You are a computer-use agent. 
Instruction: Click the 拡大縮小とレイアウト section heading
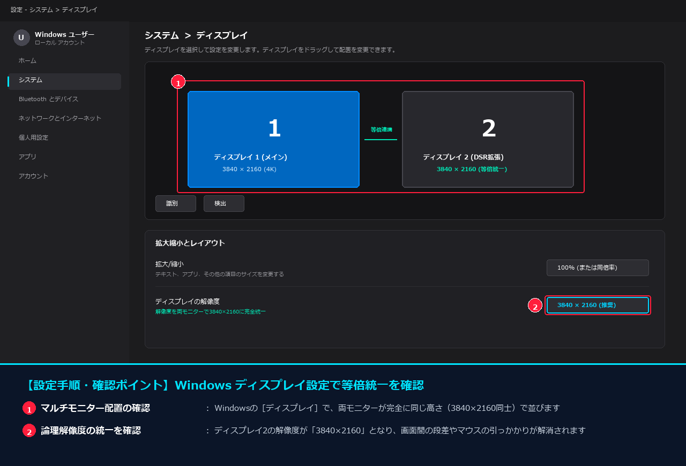pos(190,243)
